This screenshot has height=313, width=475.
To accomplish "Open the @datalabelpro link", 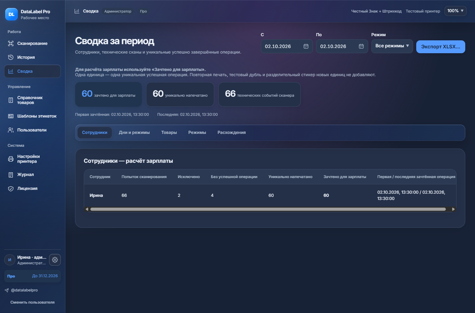I will tap(24, 290).
